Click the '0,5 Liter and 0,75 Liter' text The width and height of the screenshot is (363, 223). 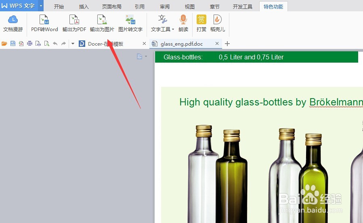(251, 57)
